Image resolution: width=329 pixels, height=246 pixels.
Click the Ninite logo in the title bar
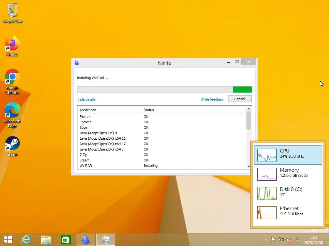coord(77,63)
